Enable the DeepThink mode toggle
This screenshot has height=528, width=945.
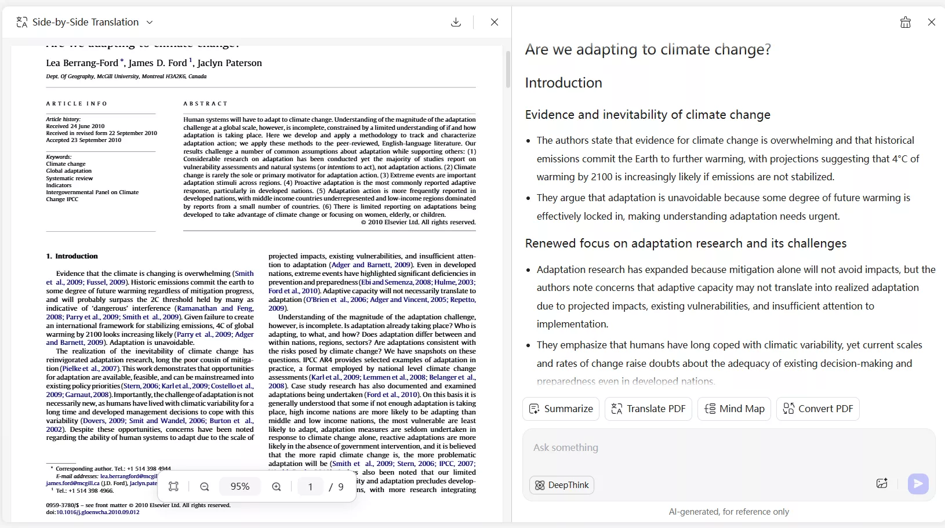click(x=562, y=485)
